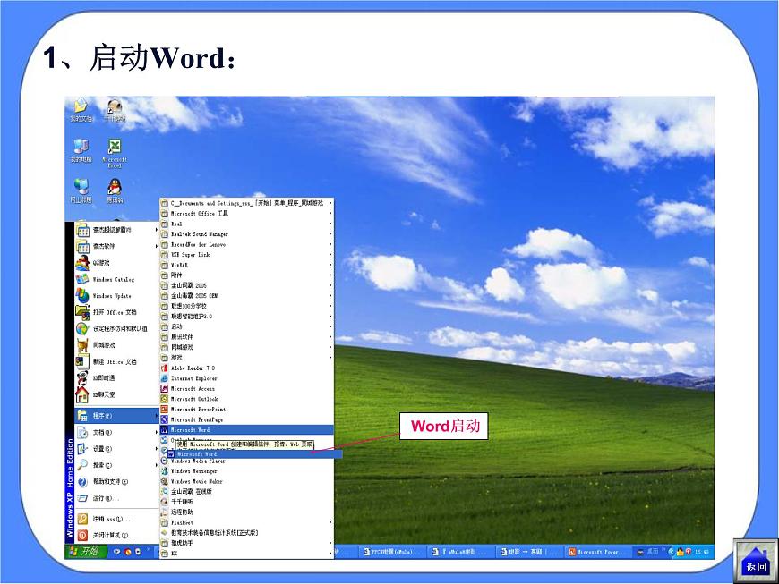Expand the FlashGet programs folder

tap(246, 522)
